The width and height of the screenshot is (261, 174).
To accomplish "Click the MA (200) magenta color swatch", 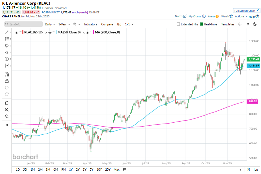I will (93, 32).
